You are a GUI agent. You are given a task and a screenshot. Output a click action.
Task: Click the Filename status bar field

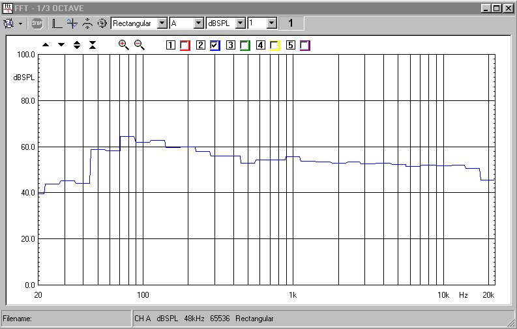tap(66, 319)
